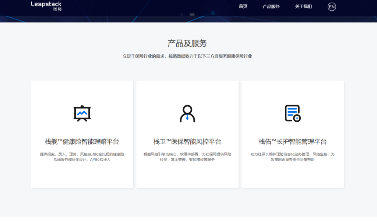The height and width of the screenshot is (222, 377).
Task: Switch language with the EN button
Action: pyautogui.click(x=332, y=7)
